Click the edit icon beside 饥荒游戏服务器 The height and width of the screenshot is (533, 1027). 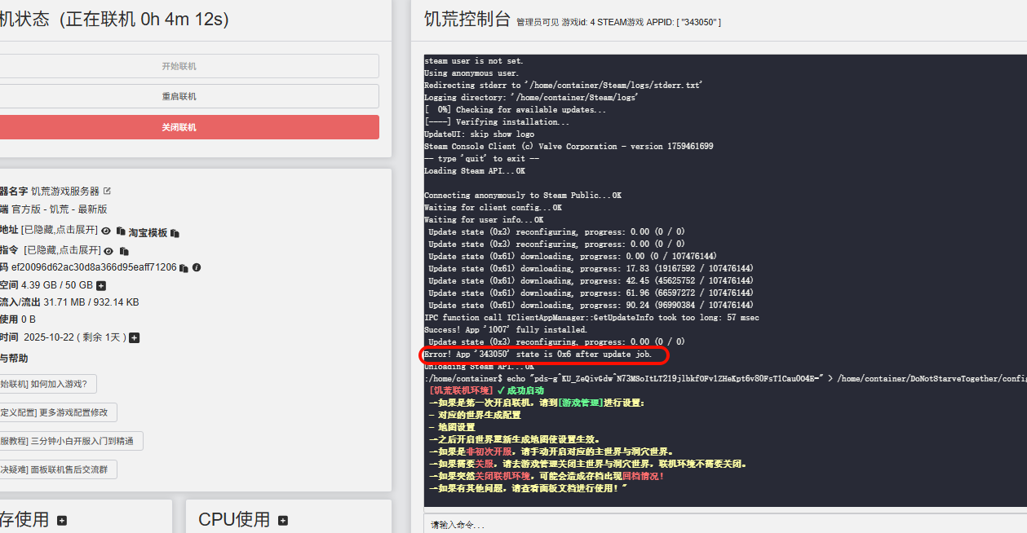pyautogui.click(x=107, y=192)
